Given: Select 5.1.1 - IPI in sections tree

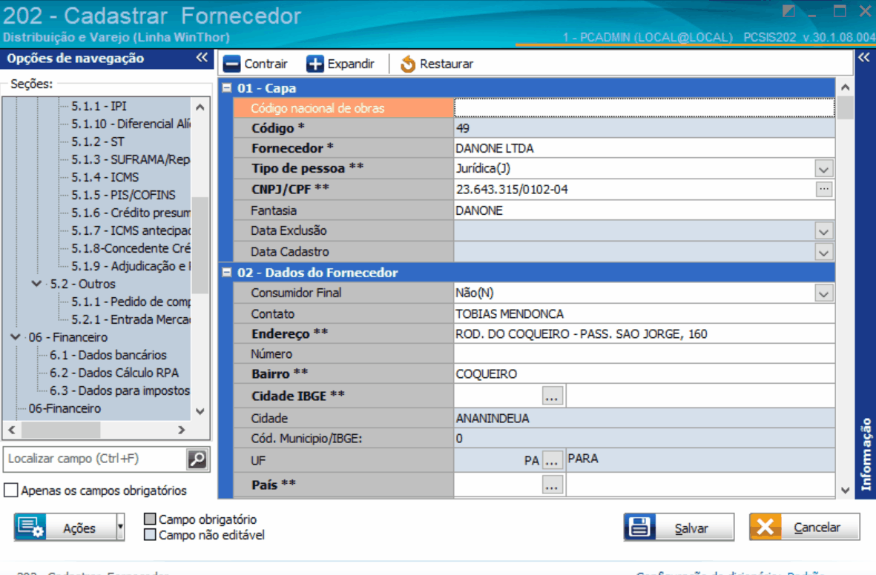Looking at the screenshot, I should tap(99, 106).
